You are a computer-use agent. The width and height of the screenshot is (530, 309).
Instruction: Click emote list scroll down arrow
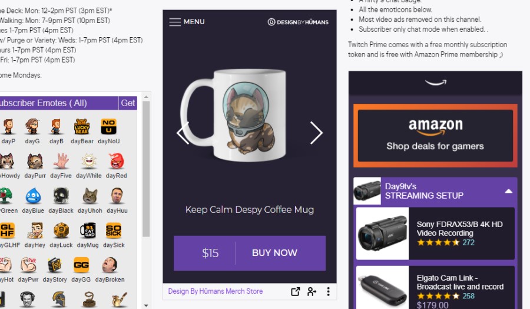click(146, 305)
